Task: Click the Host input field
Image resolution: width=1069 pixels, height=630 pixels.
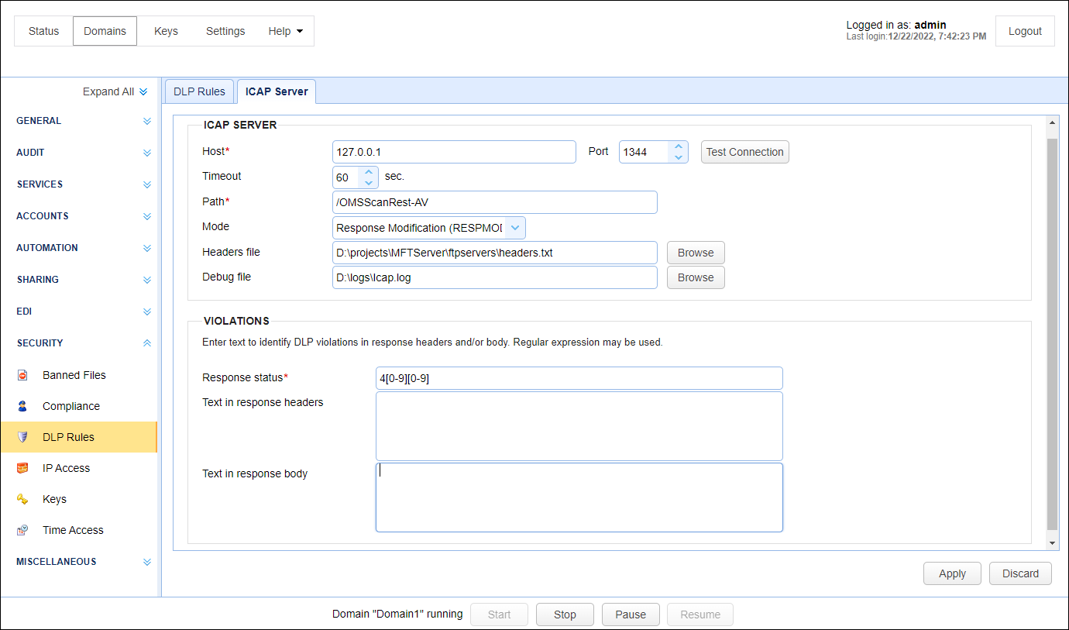Action: (454, 152)
